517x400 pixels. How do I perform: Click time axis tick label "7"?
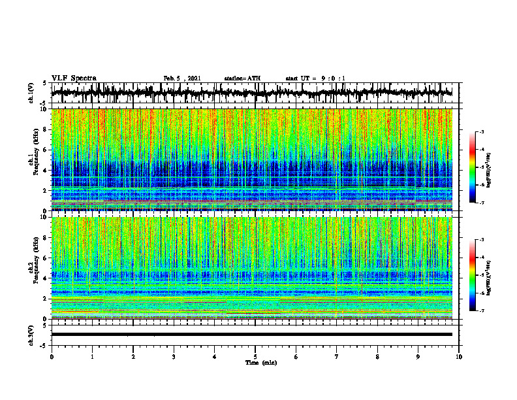pos(337,357)
